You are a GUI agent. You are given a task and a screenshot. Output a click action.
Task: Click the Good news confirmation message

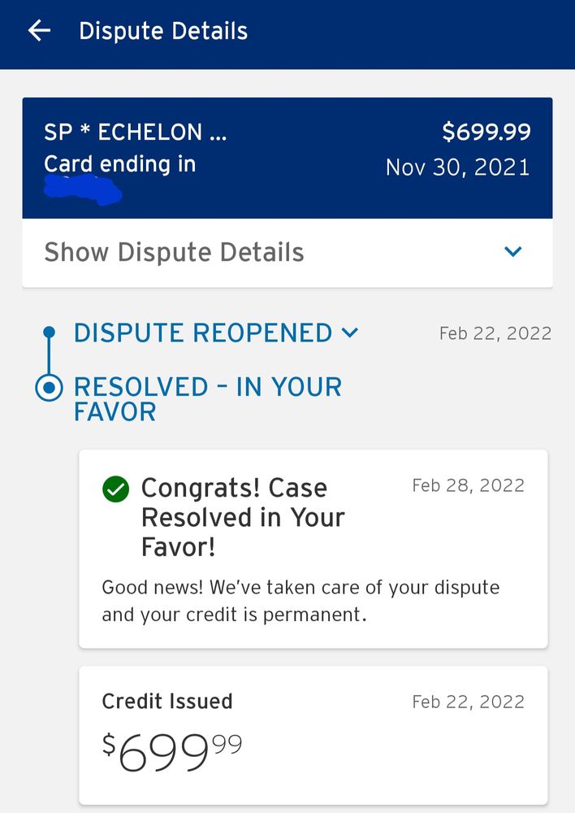(300, 600)
